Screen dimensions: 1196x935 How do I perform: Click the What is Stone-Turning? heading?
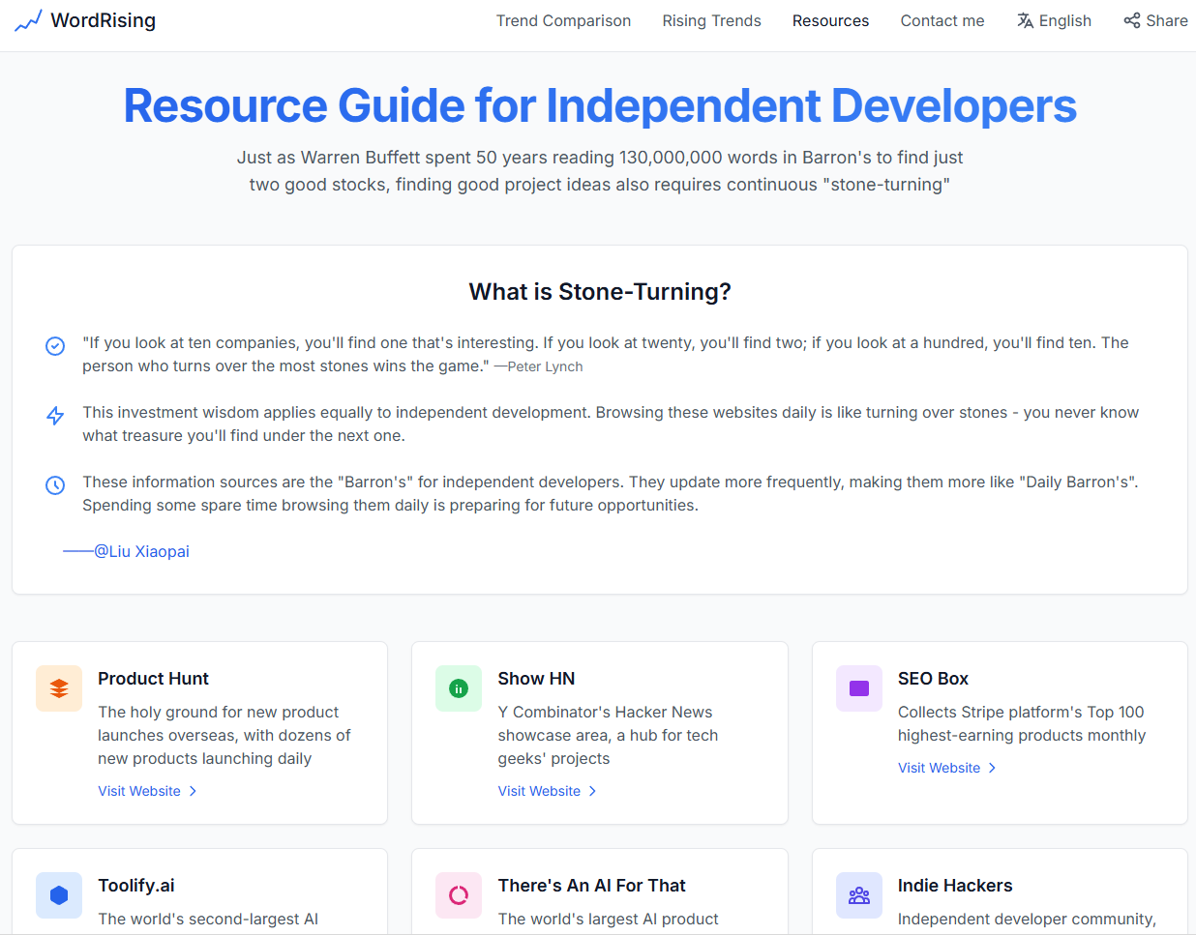point(600,292)
